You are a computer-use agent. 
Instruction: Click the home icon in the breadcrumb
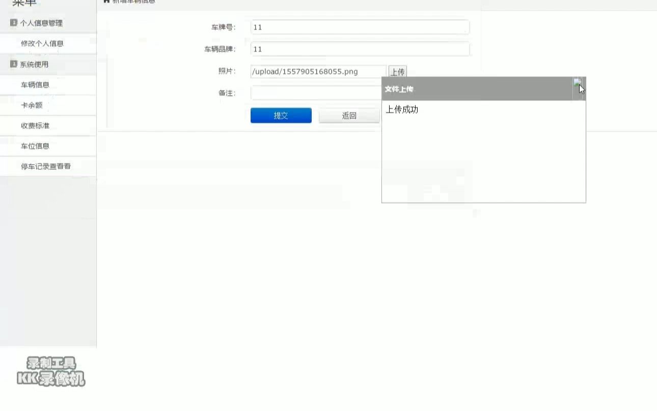106,2
